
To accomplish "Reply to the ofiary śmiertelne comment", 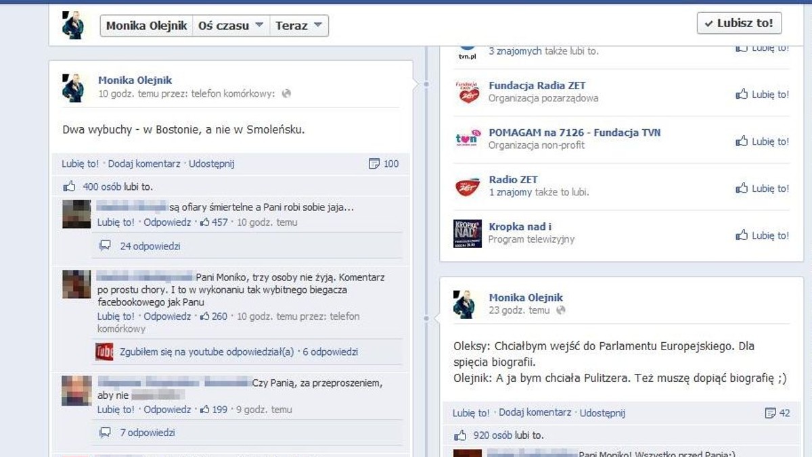I will tap(167, 222).
